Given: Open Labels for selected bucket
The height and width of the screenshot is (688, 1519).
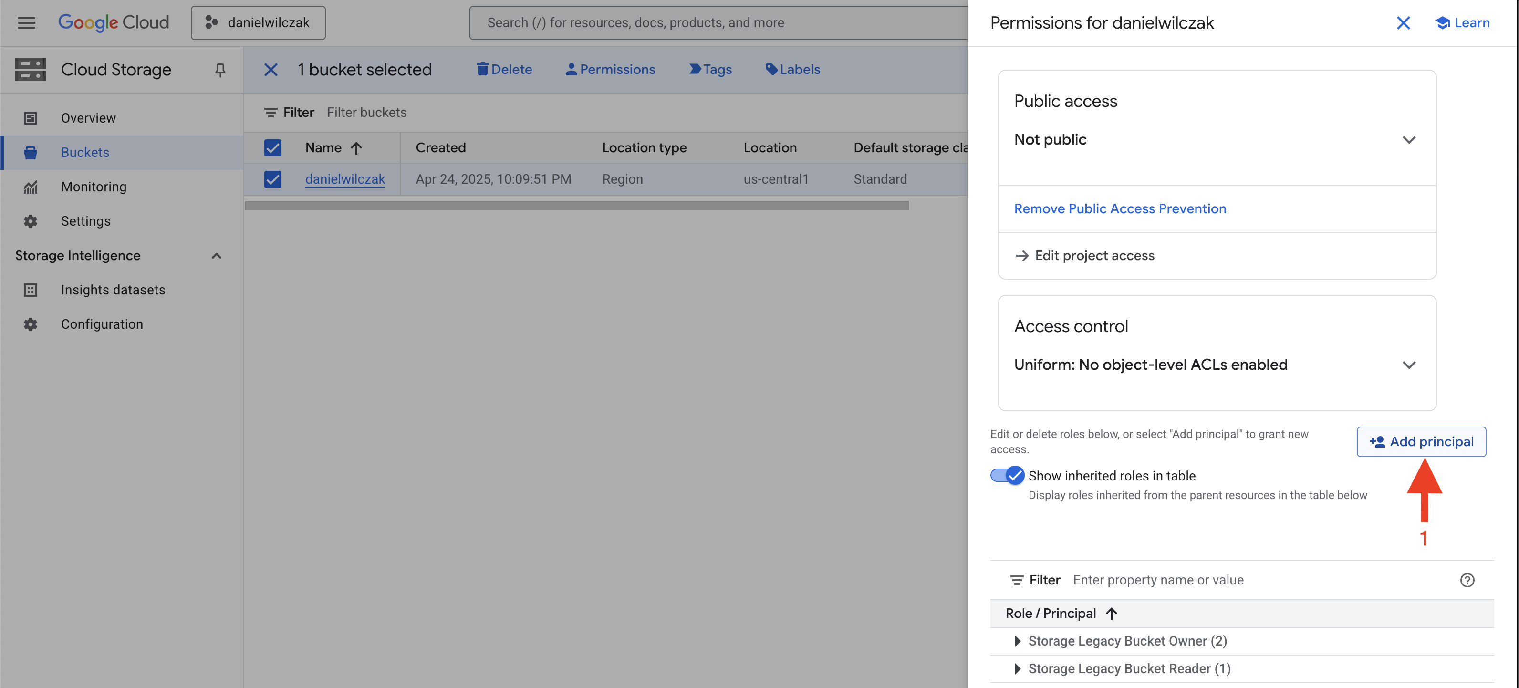Looking at the screenshot, I should coord(792,69).
